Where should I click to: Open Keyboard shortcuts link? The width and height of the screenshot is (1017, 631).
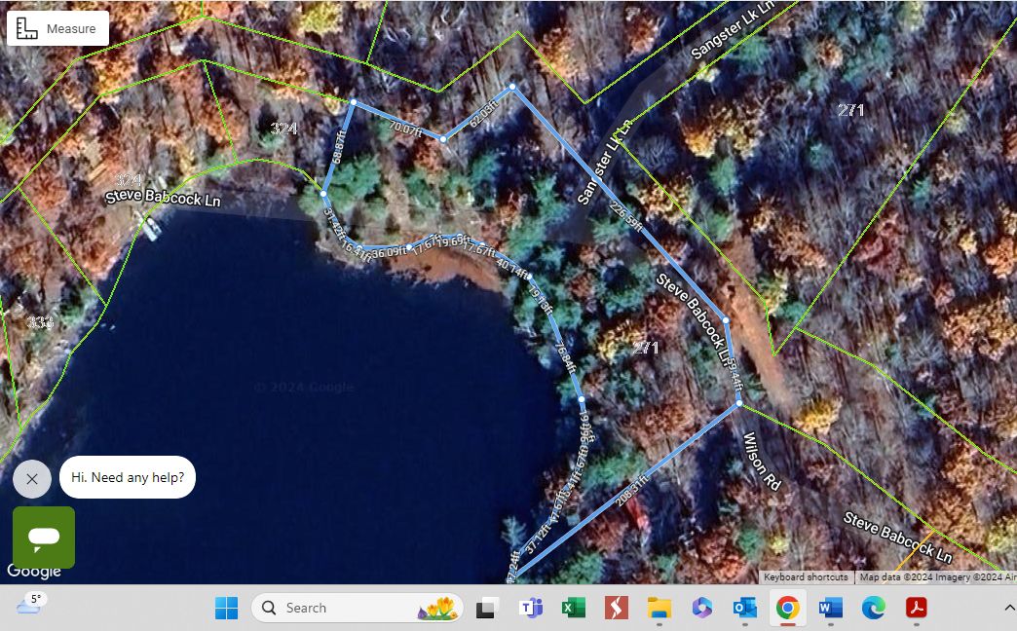pyautogui.click(x=806, y=577)
